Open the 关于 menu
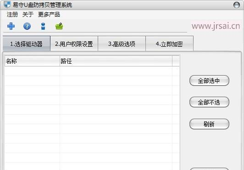Image resolution: width=244 pixels, height=170 pixels. [x=28, y=15]
